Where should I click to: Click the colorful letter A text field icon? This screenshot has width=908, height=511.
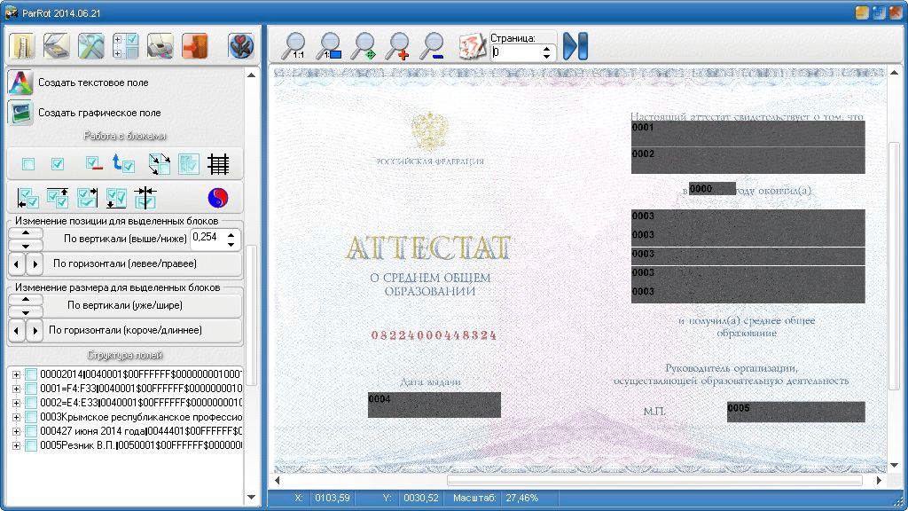20,83
